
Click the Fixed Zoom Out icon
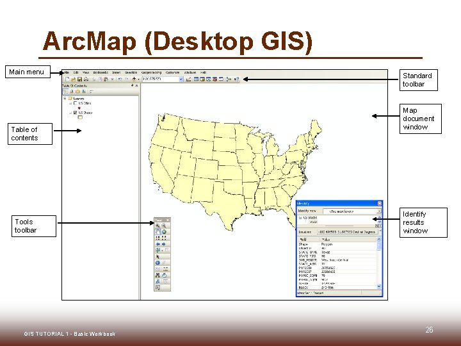[x=164, y=238]
